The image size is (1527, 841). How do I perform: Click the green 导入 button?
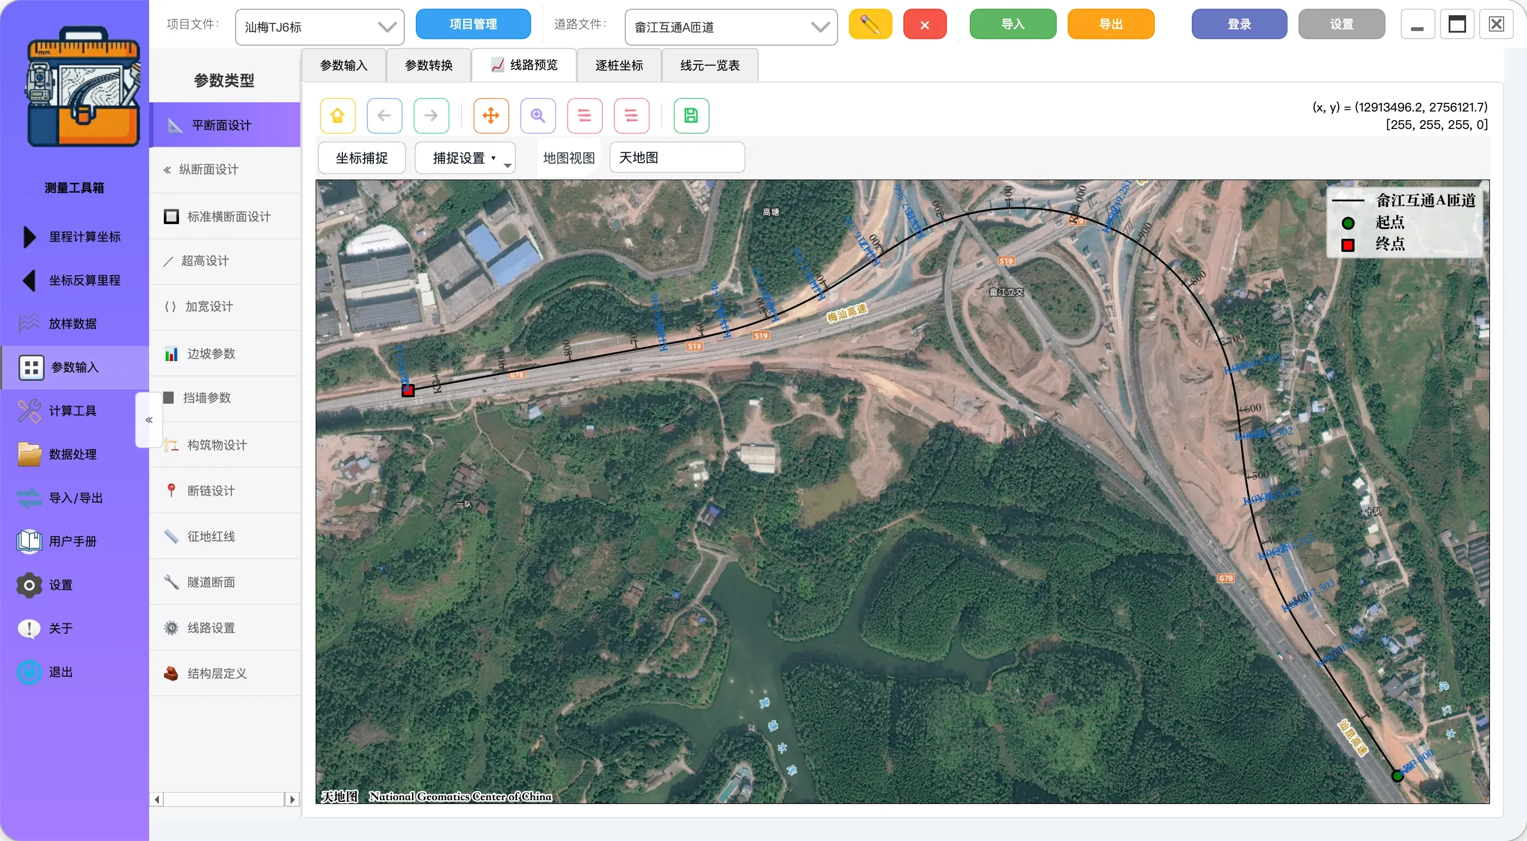pyautogui.click(x=1012, y=24)
